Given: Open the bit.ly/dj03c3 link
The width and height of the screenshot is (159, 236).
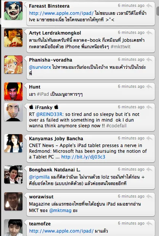Looking at the screenshot, I should (83, 157).
